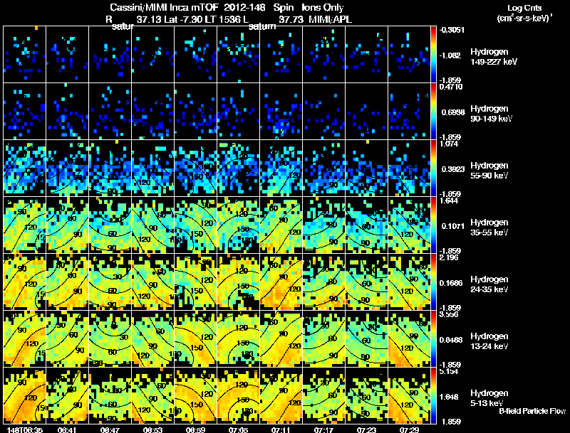Click the 07:23 time axis label
The height and width of the screenshot is (433, 570).
click(x=366, y=429)
